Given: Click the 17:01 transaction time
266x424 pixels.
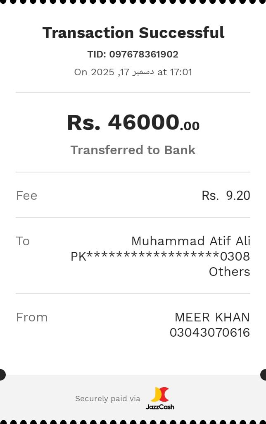Looking at the screenshot, I should pos(181,72).
